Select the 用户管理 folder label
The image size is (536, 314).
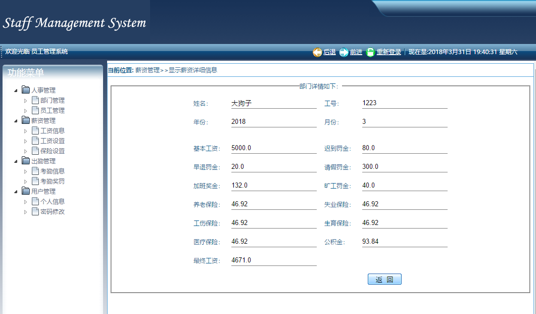[43, 192]
